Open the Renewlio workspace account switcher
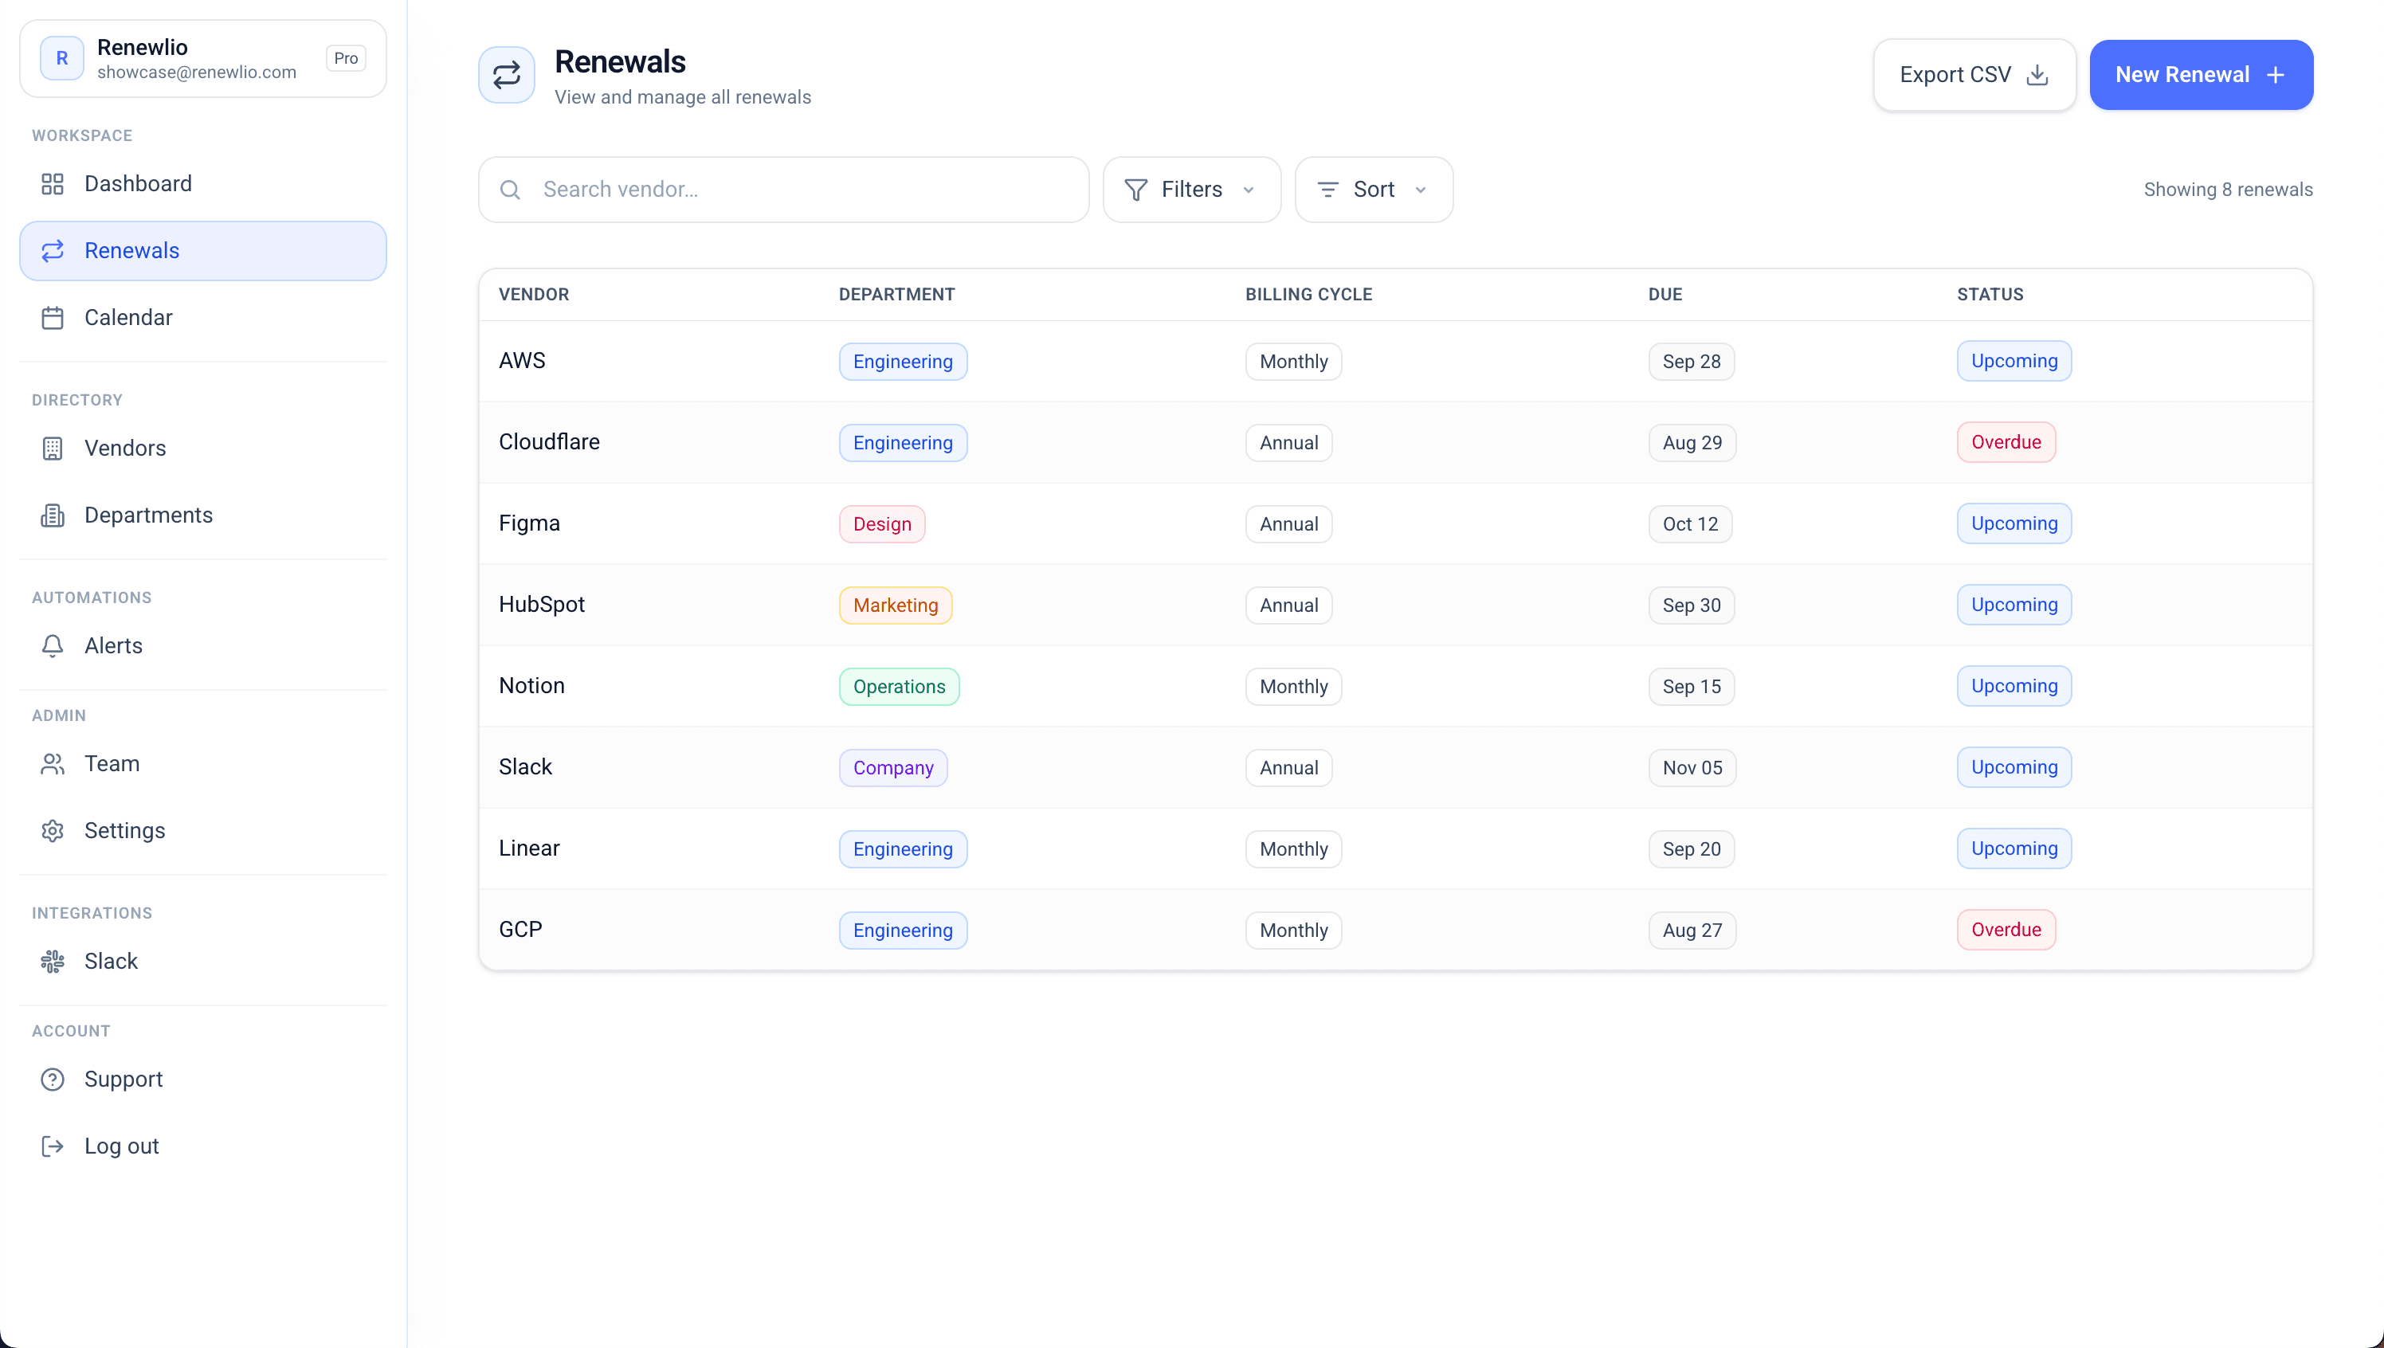This screenshot has width=2384, height=1348. coord(202,58)
